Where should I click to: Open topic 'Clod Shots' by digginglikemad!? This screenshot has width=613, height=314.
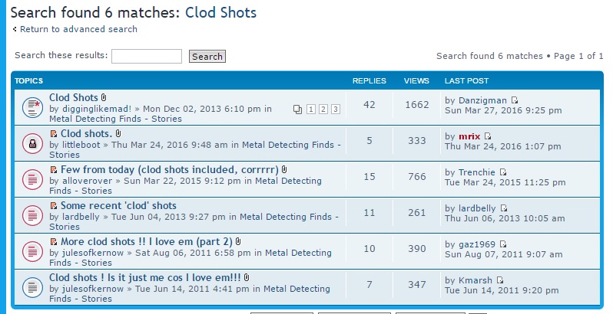click(x=74, y=97)
